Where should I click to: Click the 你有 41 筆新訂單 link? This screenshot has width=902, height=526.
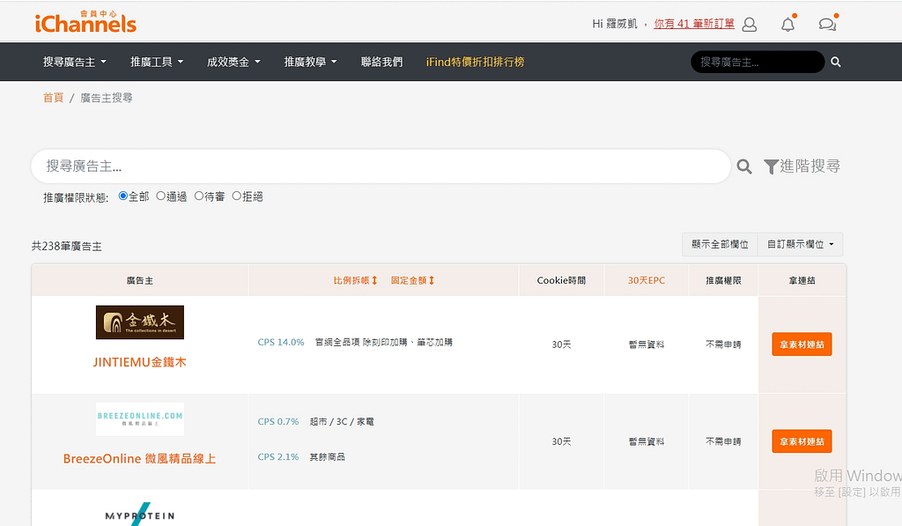[694, 24]
